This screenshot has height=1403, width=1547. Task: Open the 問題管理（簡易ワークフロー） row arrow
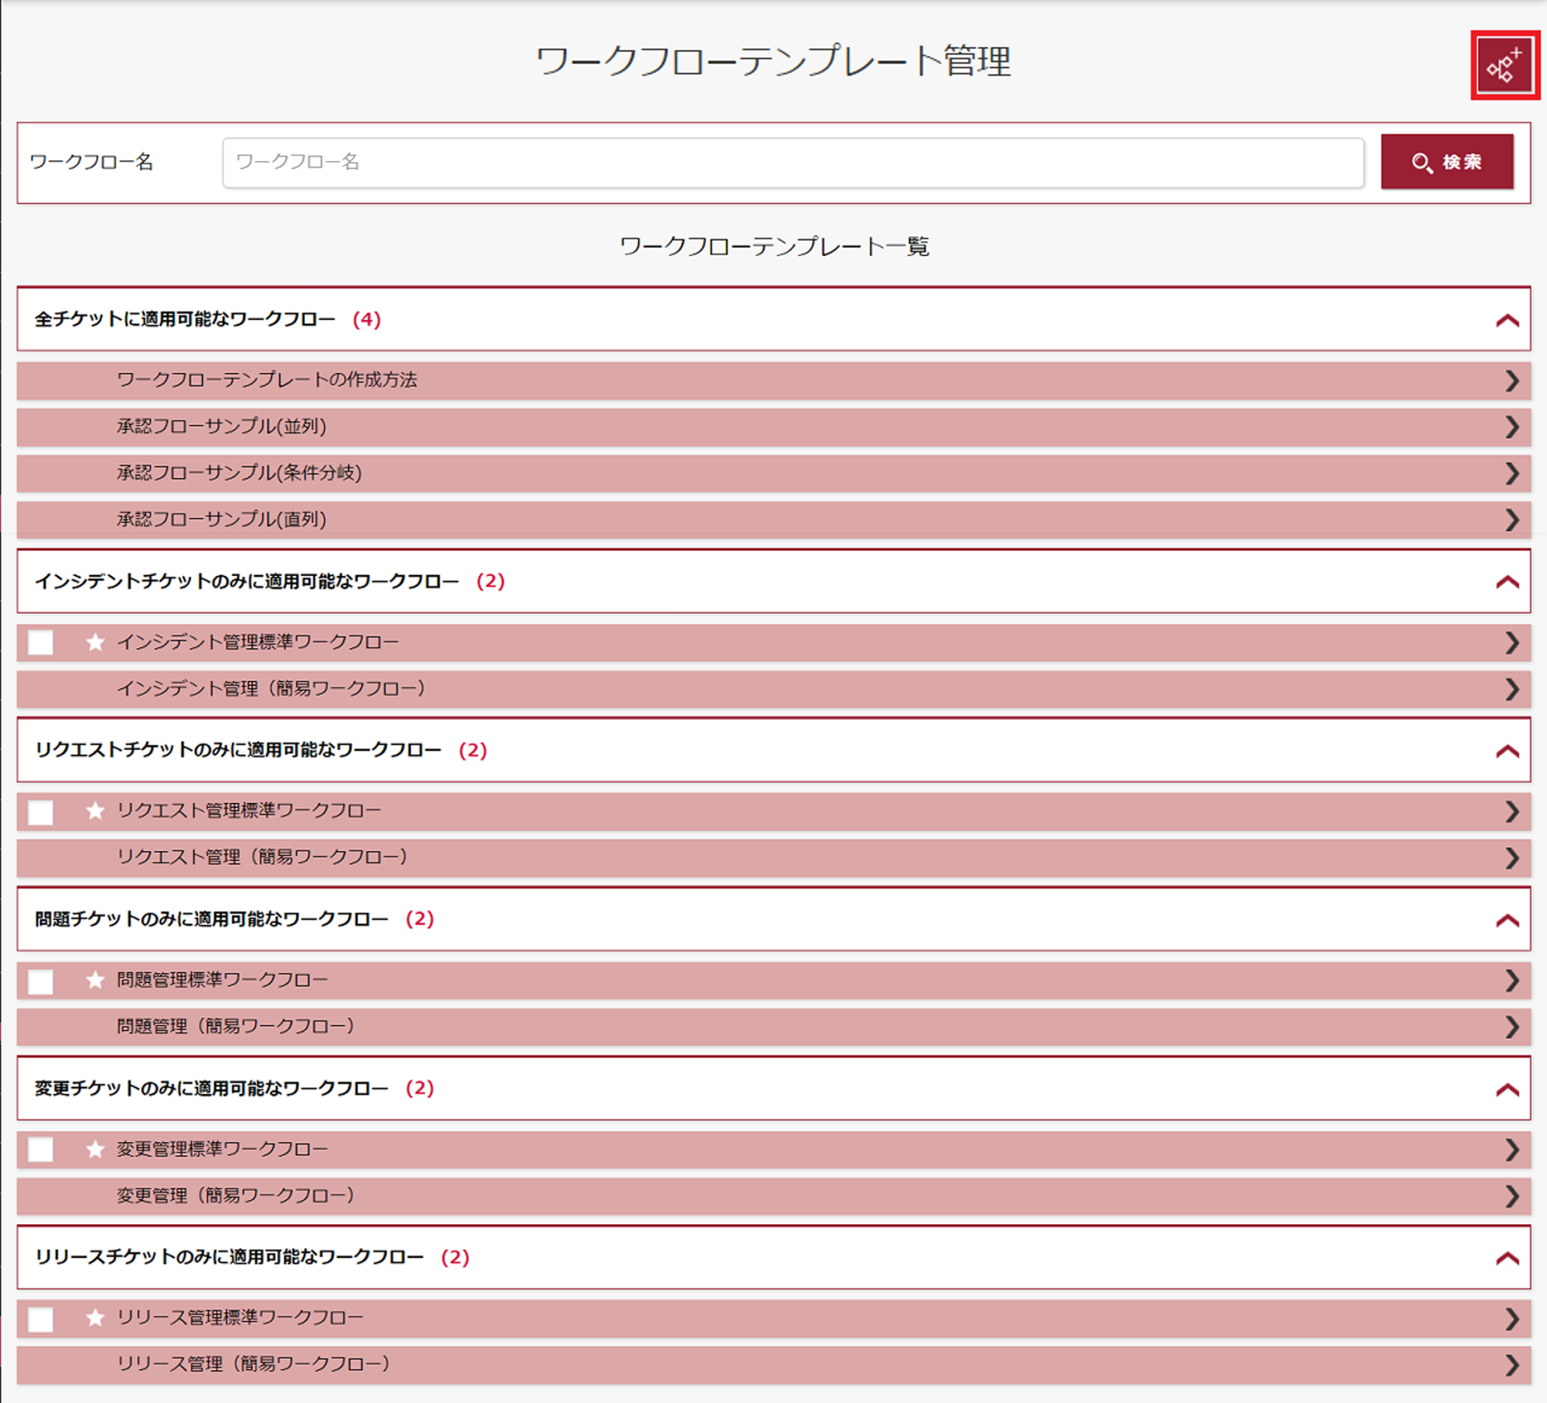tap(1512, 1027)
